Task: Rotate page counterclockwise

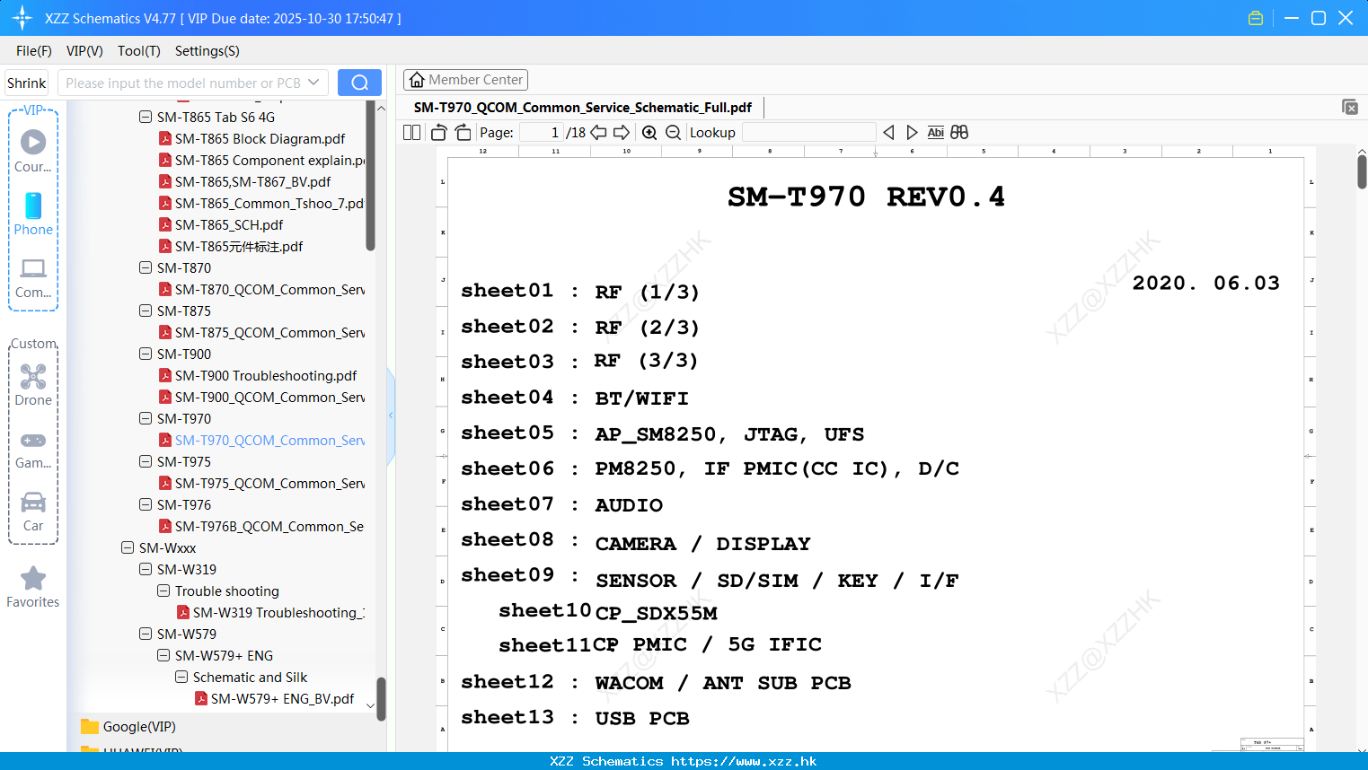Action: [438, 133]
